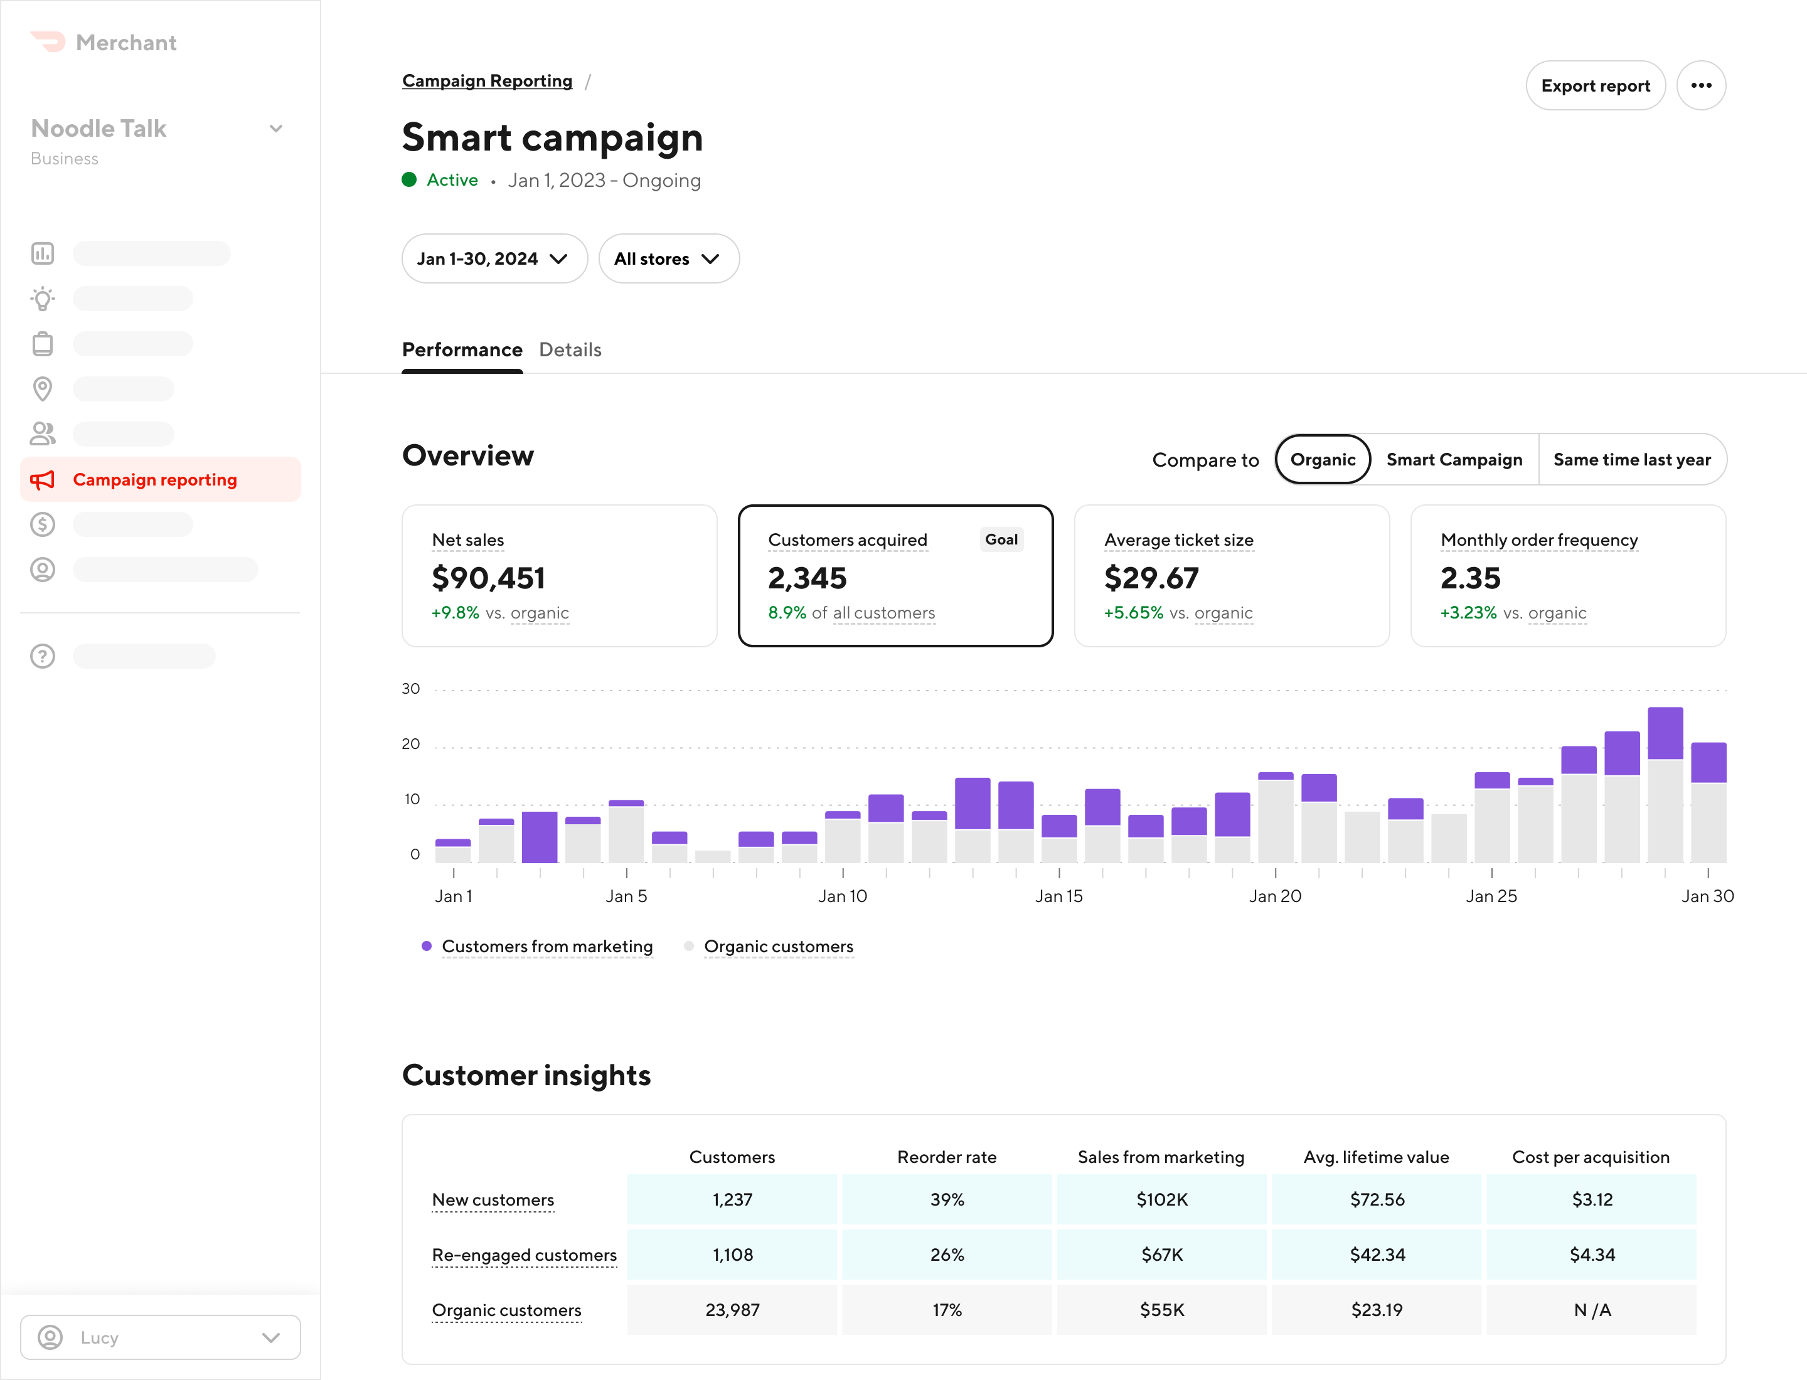Open the location pin sidebar icon
This screenshot has width=1807, height=1380.
[x=43, y=388]
